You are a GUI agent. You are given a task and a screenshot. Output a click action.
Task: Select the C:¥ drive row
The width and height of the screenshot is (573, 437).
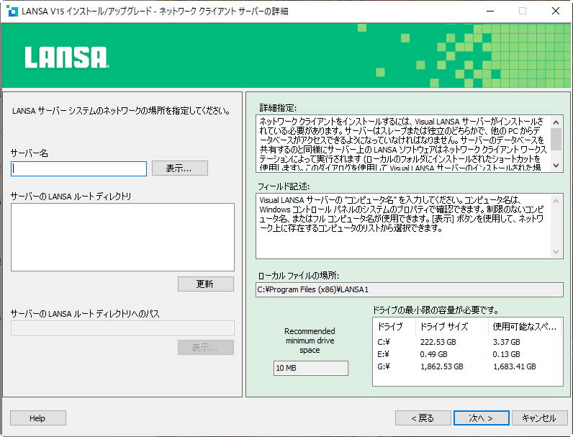tap(467, 343)
